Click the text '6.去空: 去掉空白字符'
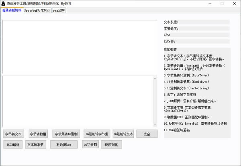241x166 pixels. [180, 95]
